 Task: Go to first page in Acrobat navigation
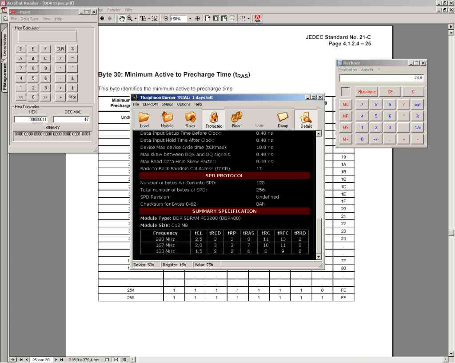coord(21,360)
